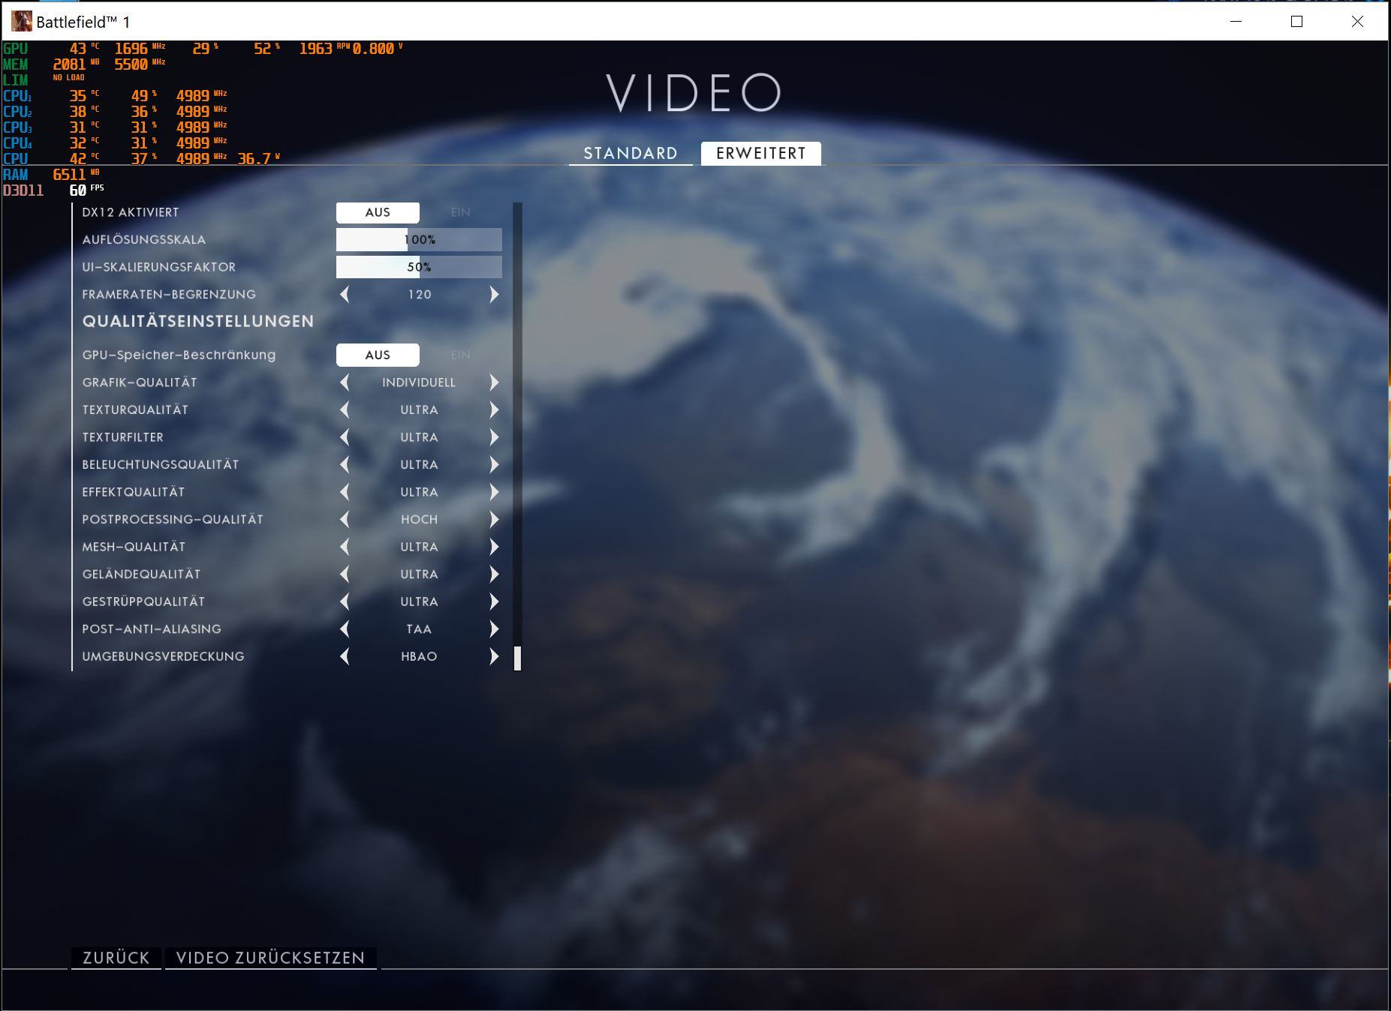The image size is (1391, 1011).
Task: Click the Grafik-Qualität value Individuell
Action: pos(419,382)
